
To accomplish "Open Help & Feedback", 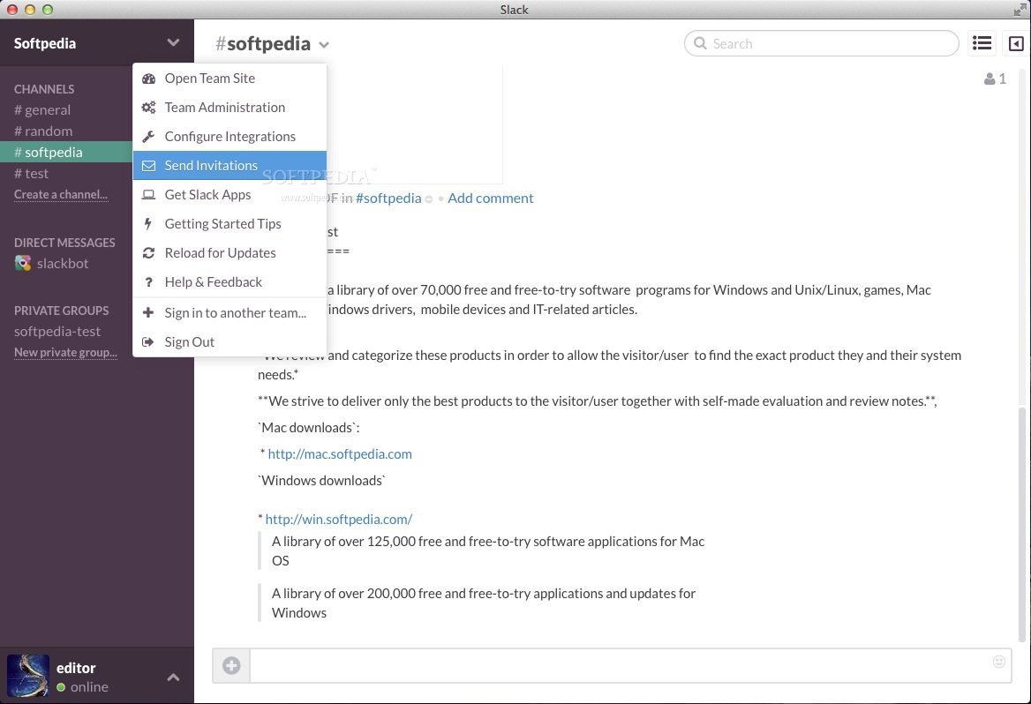I will tap(230, 282).
